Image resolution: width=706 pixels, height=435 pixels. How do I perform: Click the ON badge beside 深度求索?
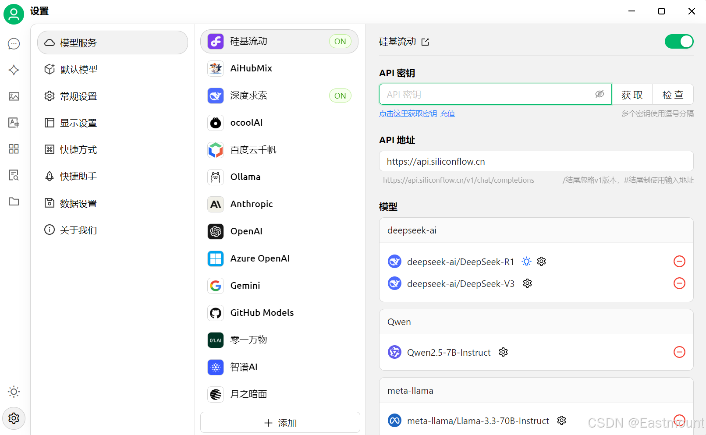[340, 95]
